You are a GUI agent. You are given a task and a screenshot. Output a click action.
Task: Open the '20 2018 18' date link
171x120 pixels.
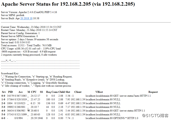26,18
